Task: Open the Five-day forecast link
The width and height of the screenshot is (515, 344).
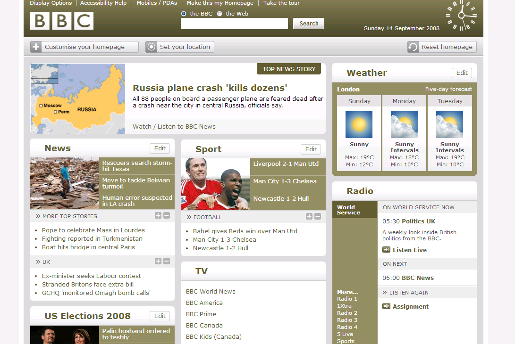Action: tap(448, 89)
